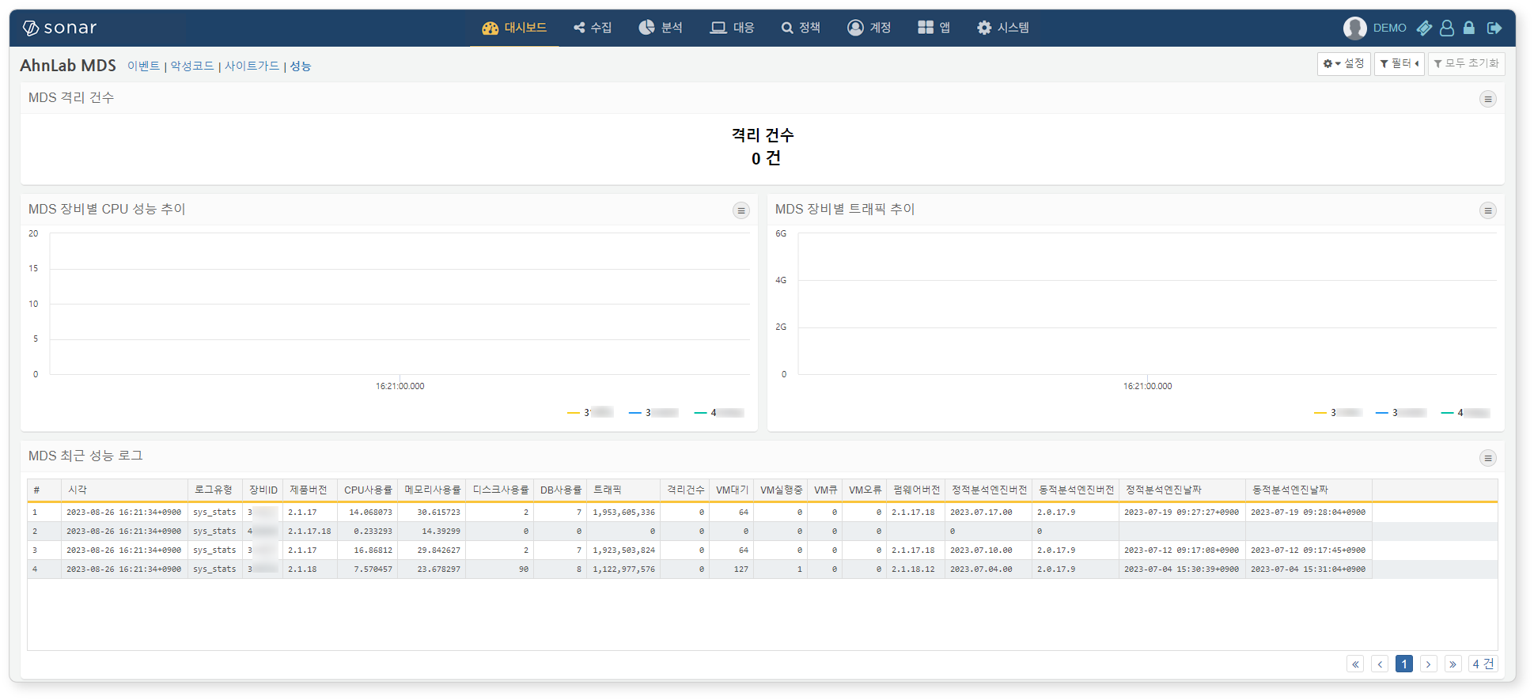The height and width of the screenshot is (700, 1534).
Task: Open the 수집 menu
Action: [x=593, y=28]
